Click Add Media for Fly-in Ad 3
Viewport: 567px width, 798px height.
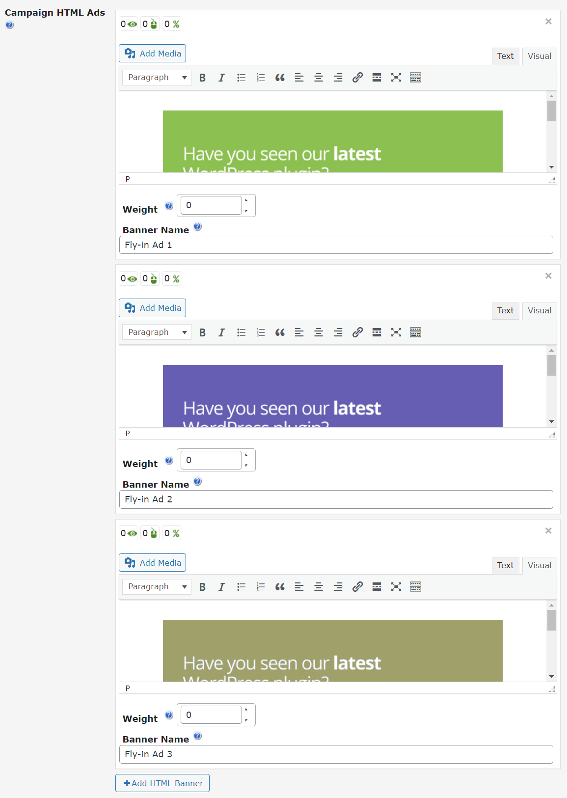152,563
